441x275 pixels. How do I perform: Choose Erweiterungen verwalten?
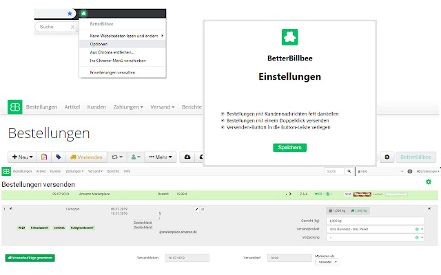point(123,72)
